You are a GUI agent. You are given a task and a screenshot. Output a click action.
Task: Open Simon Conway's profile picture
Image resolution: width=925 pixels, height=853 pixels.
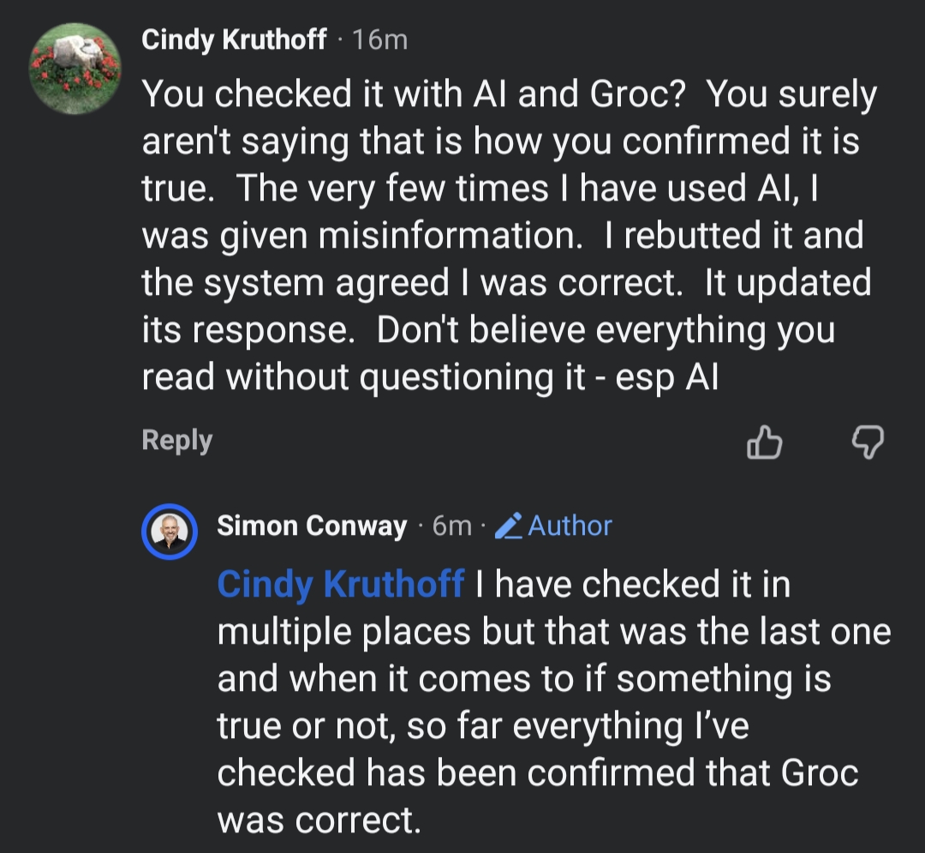click(170, 532)
